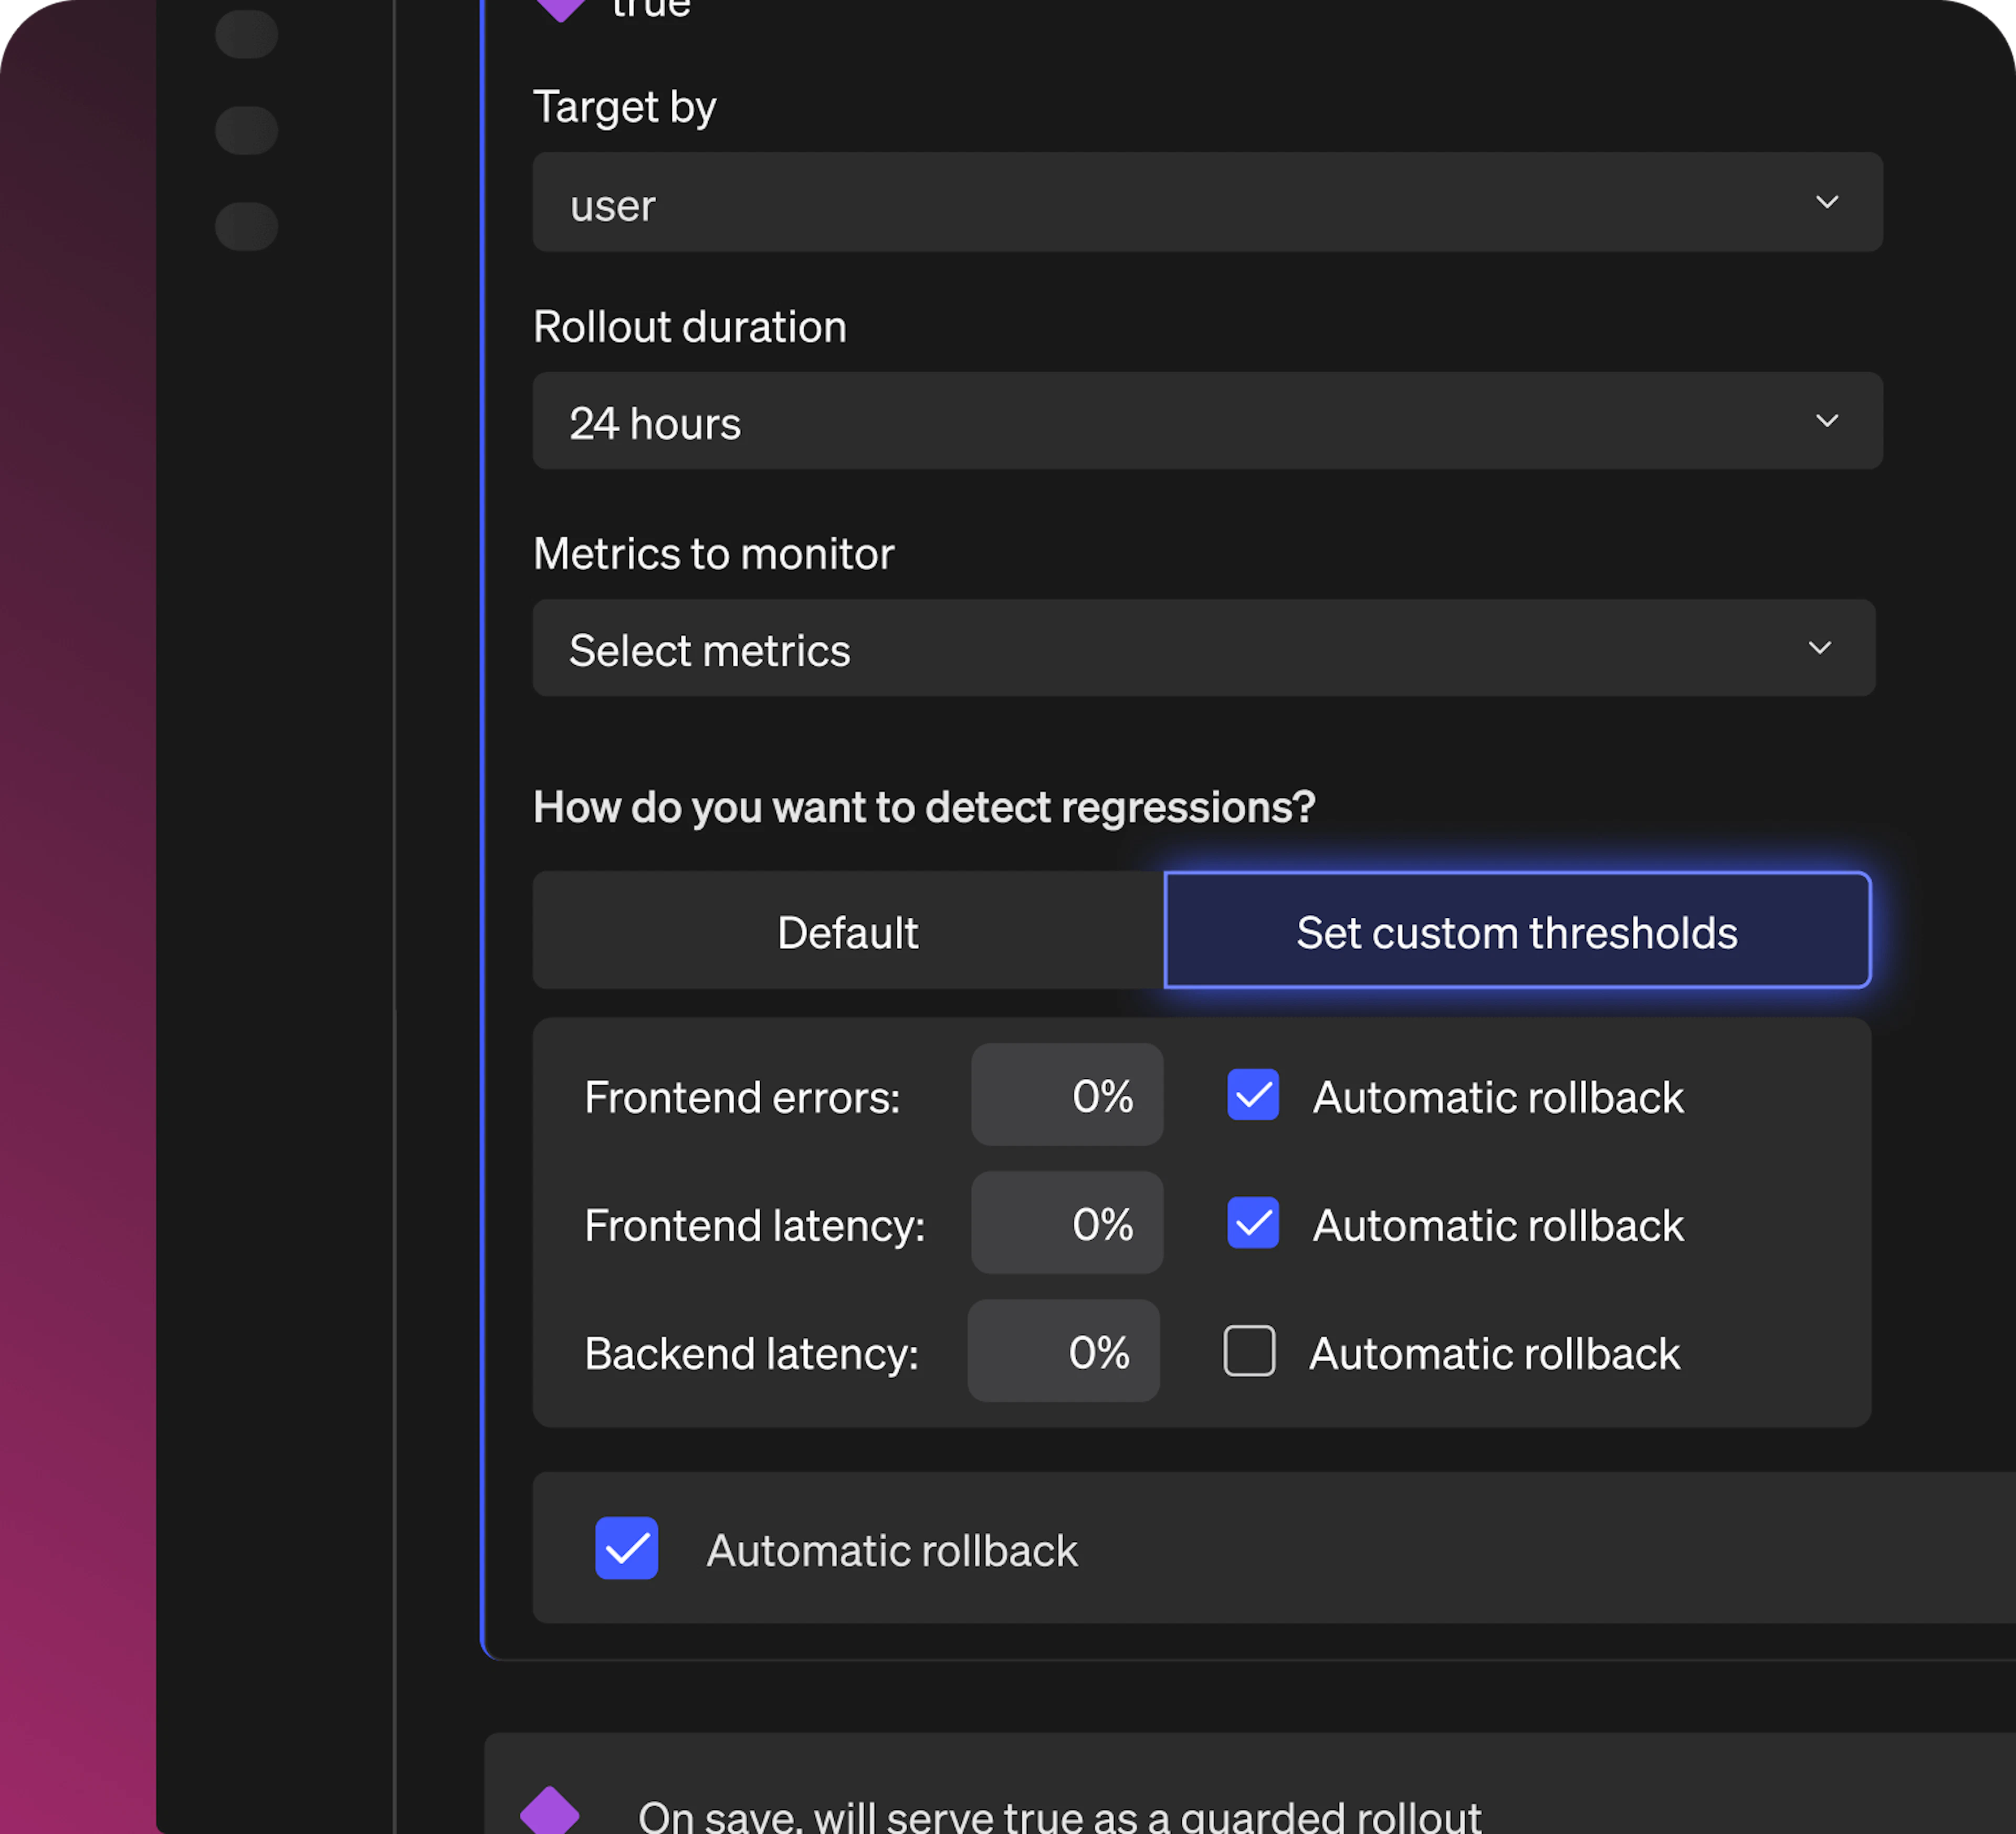The image size is (2016, 1834).
Task: Click chevron arrow in Select metrics field
Action: click(x=1819, y=648)
